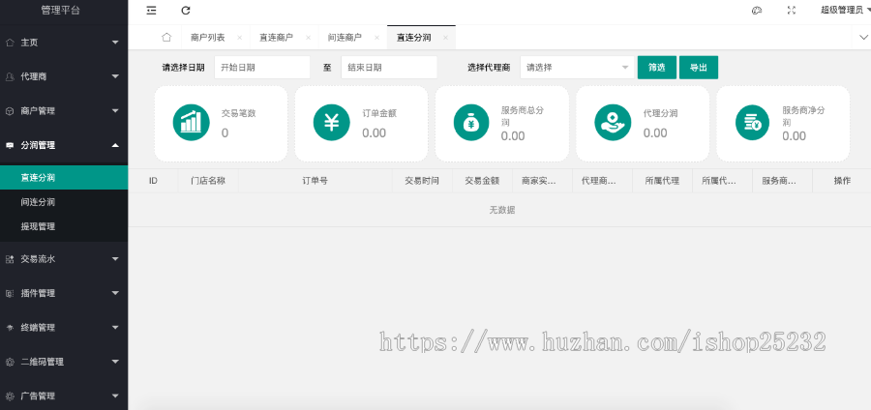Expand the 二维码管理 menu arrow
Image resolution: width=871 pixels, height=410 pixels.
(x=115, y=363)
